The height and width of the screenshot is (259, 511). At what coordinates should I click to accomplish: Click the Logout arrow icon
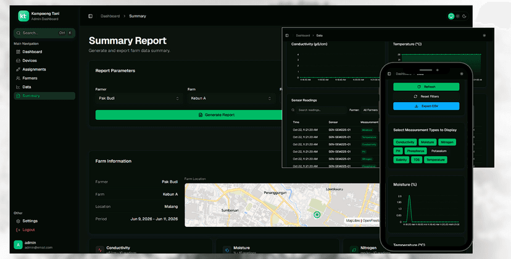coord(18,230)
